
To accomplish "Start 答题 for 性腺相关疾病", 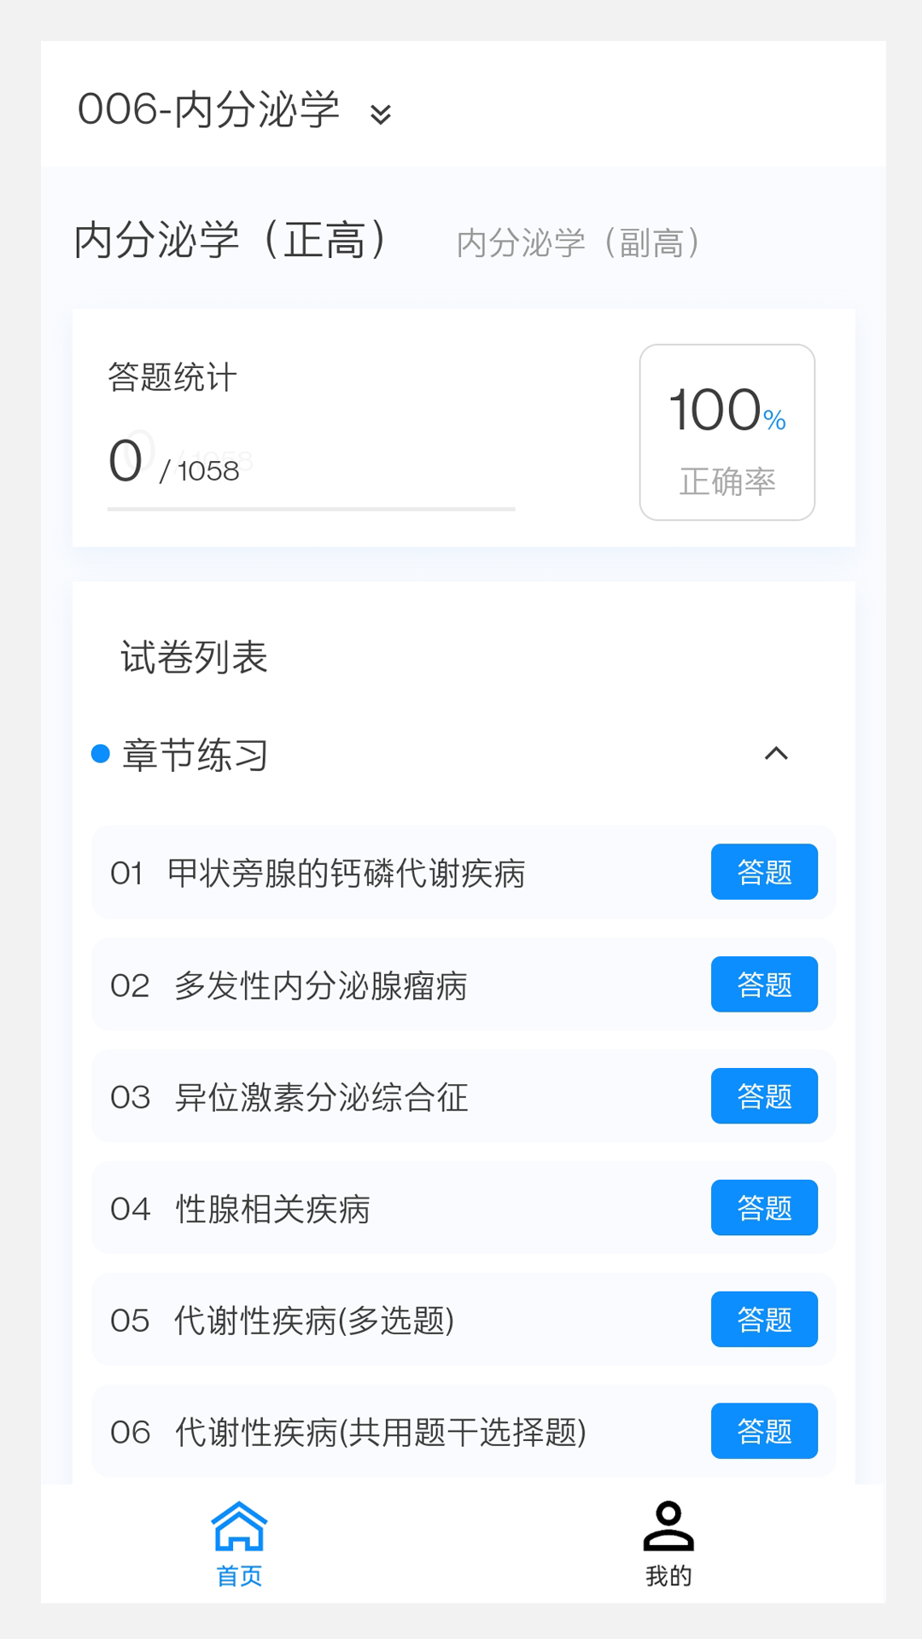I will [x=764, y=1208].
